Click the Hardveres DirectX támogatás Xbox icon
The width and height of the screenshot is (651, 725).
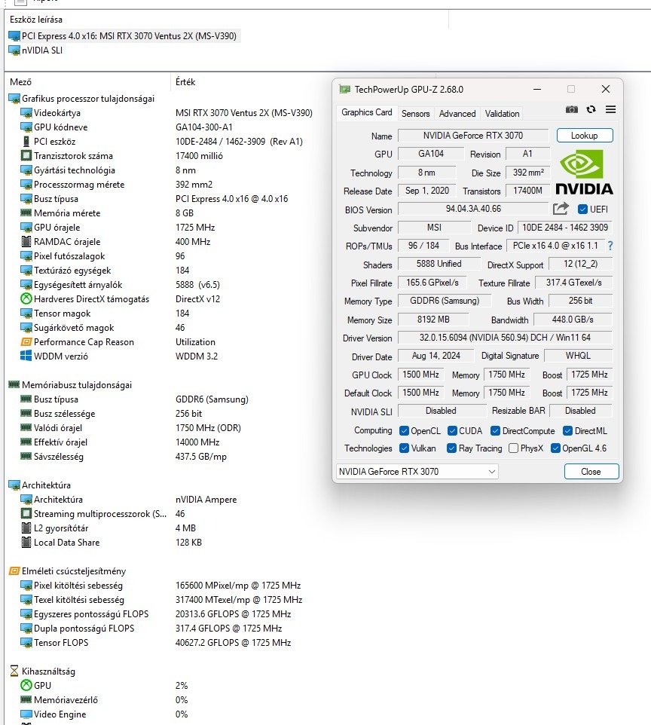[26, 299]
